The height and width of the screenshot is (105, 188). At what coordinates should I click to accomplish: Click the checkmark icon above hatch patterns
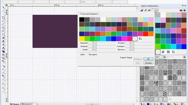[157, 57]
